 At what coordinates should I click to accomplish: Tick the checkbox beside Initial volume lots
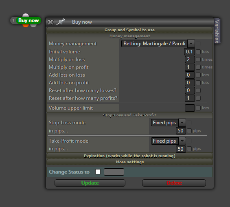198,52
